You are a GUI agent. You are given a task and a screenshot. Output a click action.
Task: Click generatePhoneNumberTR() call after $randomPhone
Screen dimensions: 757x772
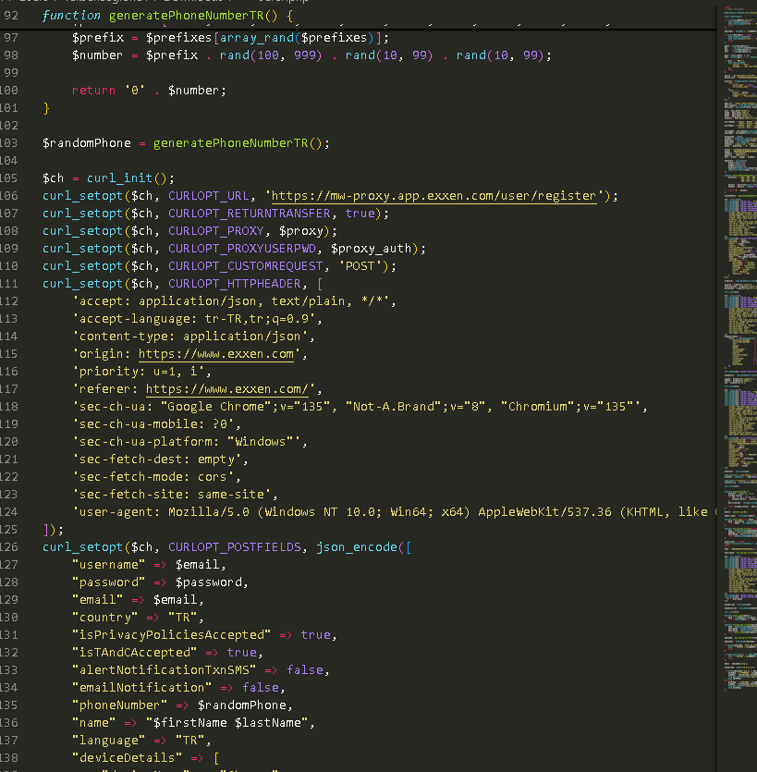(238, 143)
